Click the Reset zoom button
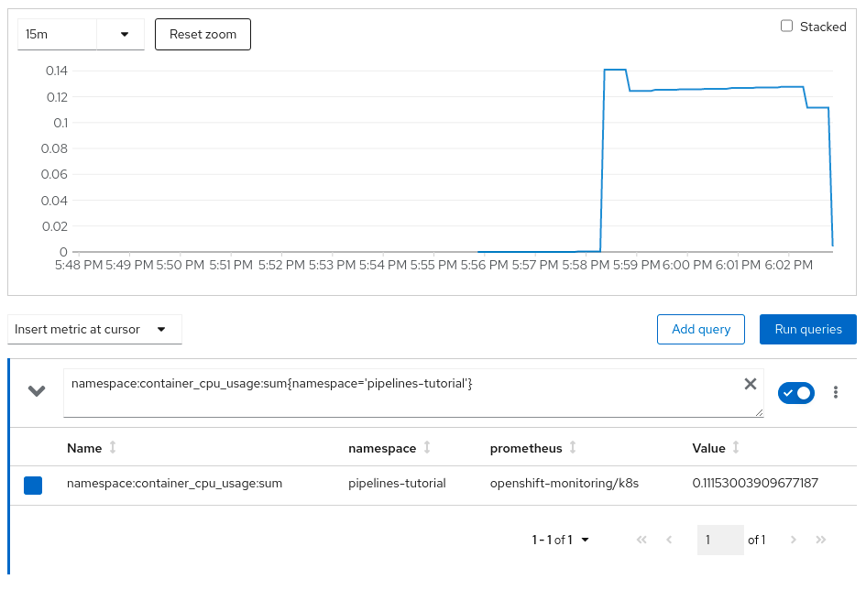866x590 pixels. (x=203, y=35)
